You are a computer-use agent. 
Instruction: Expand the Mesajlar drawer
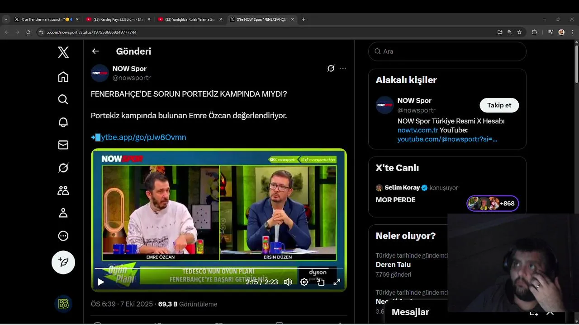(550, 312)
